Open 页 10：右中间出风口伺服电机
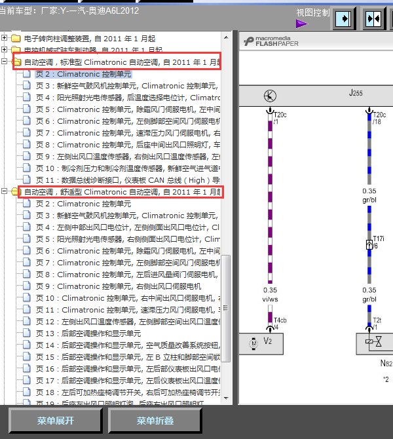 (128, 298)
